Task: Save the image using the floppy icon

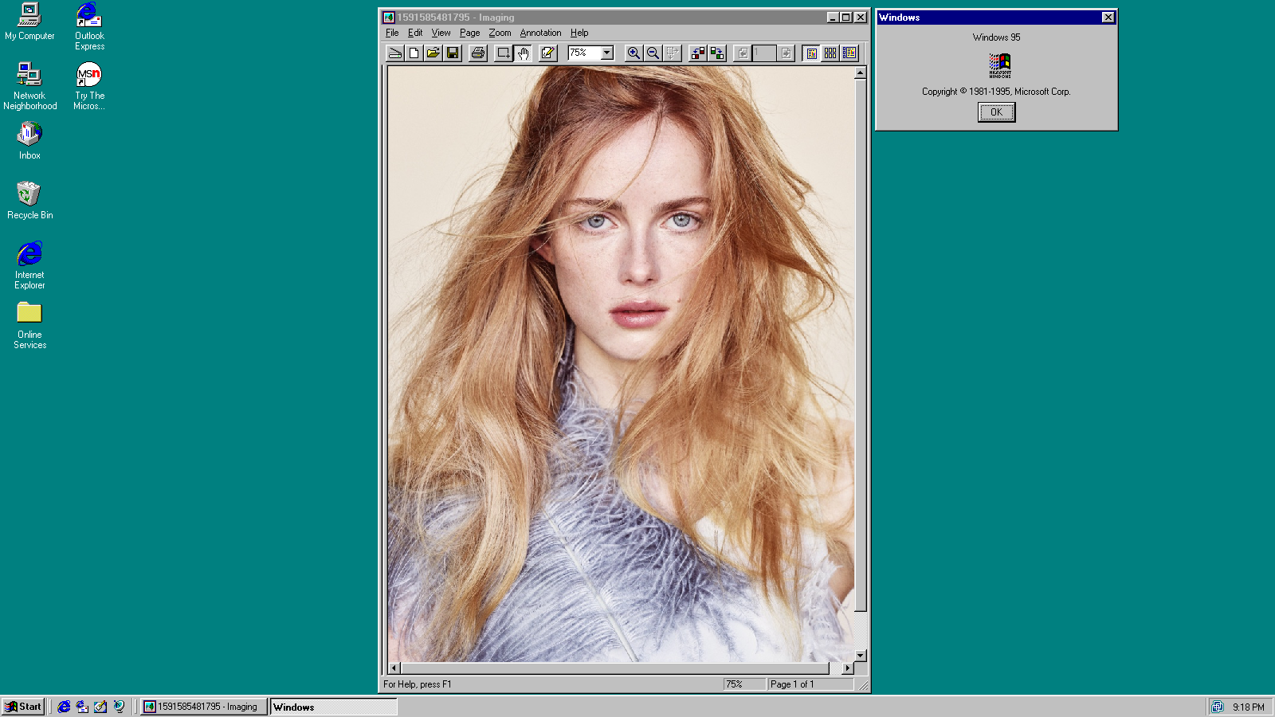Action: coord(453,53)
